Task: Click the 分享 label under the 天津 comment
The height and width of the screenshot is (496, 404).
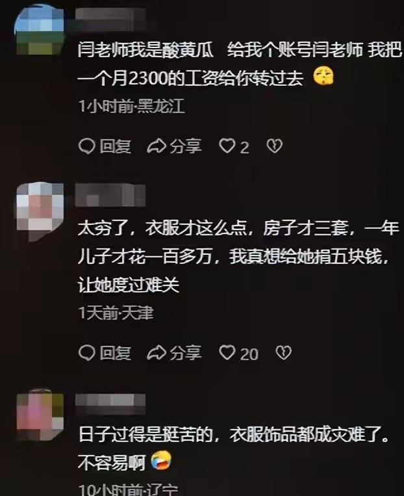Action: tap(186, 353)
